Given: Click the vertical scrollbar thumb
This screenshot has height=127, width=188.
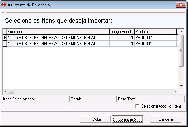Looking at the screenshot, I should click(x=181, y=50).
